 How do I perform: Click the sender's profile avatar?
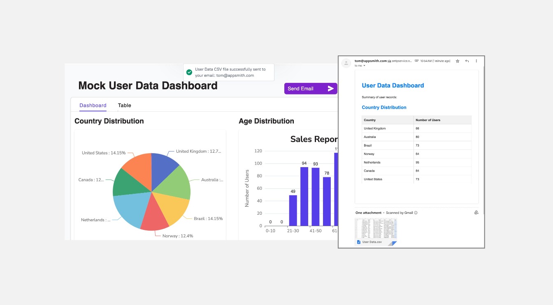[346, 63]
